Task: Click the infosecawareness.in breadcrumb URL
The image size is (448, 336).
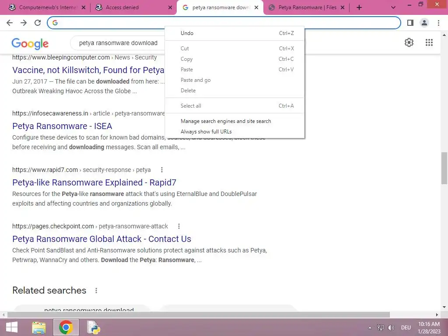Action: click(88, 113)
